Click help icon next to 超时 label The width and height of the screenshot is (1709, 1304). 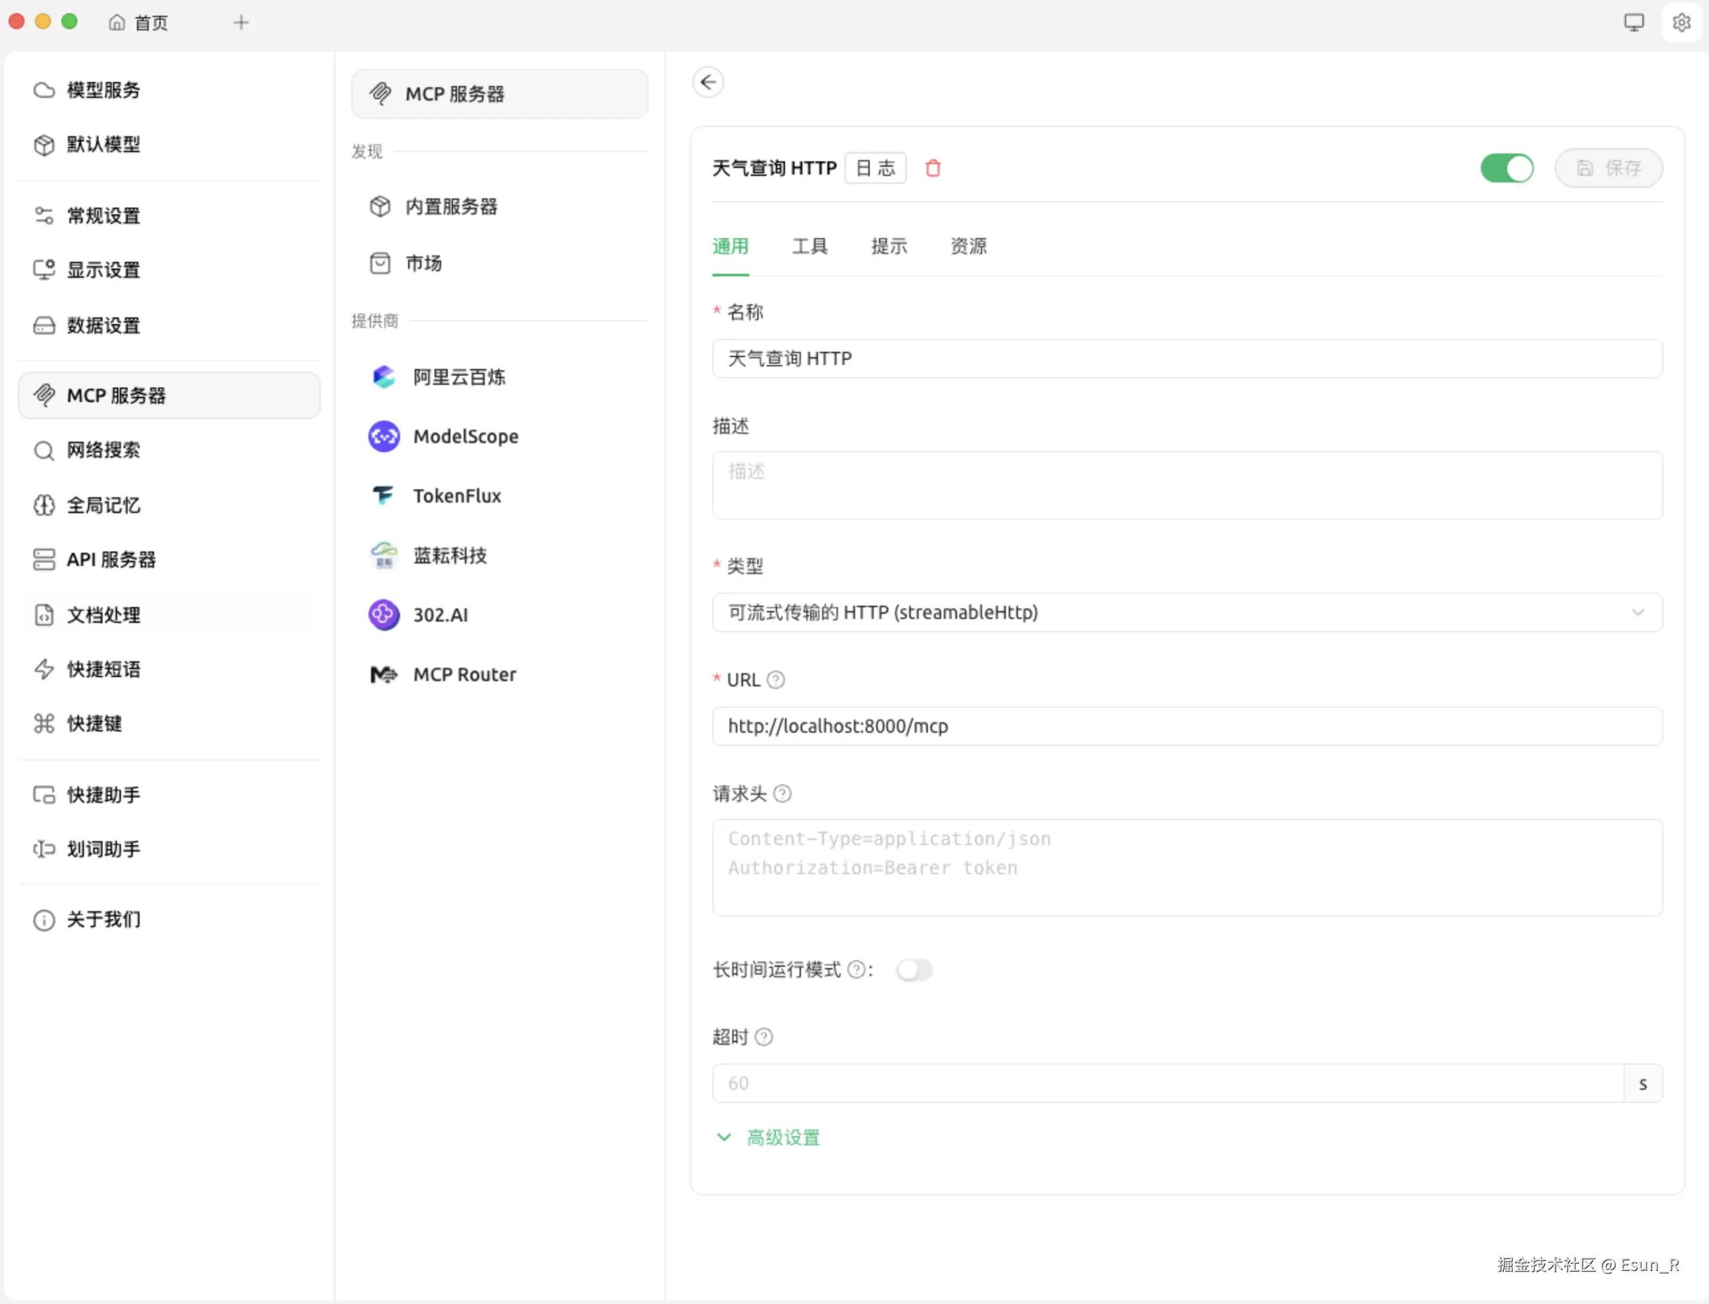[x=764, y=1037]
